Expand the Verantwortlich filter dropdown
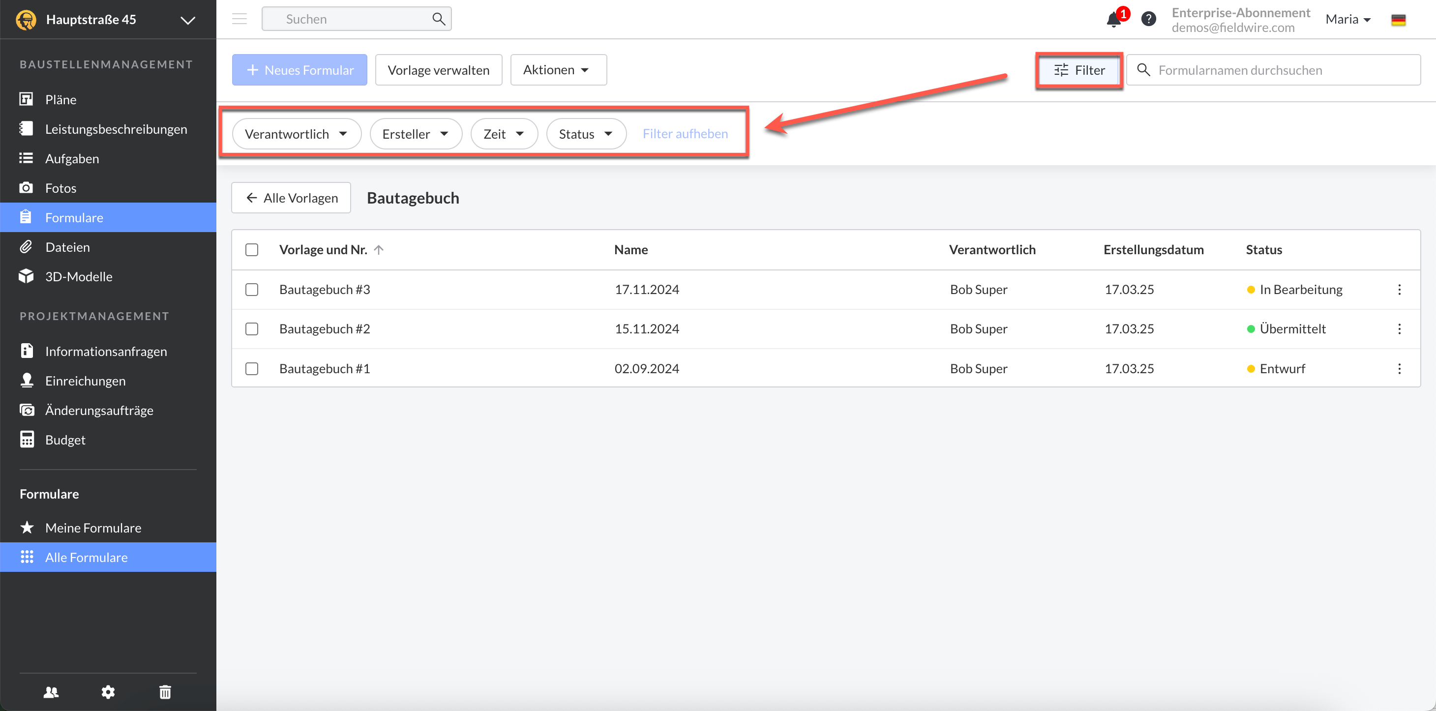Viewport: 1436px width, 711px height. point(296,134)
